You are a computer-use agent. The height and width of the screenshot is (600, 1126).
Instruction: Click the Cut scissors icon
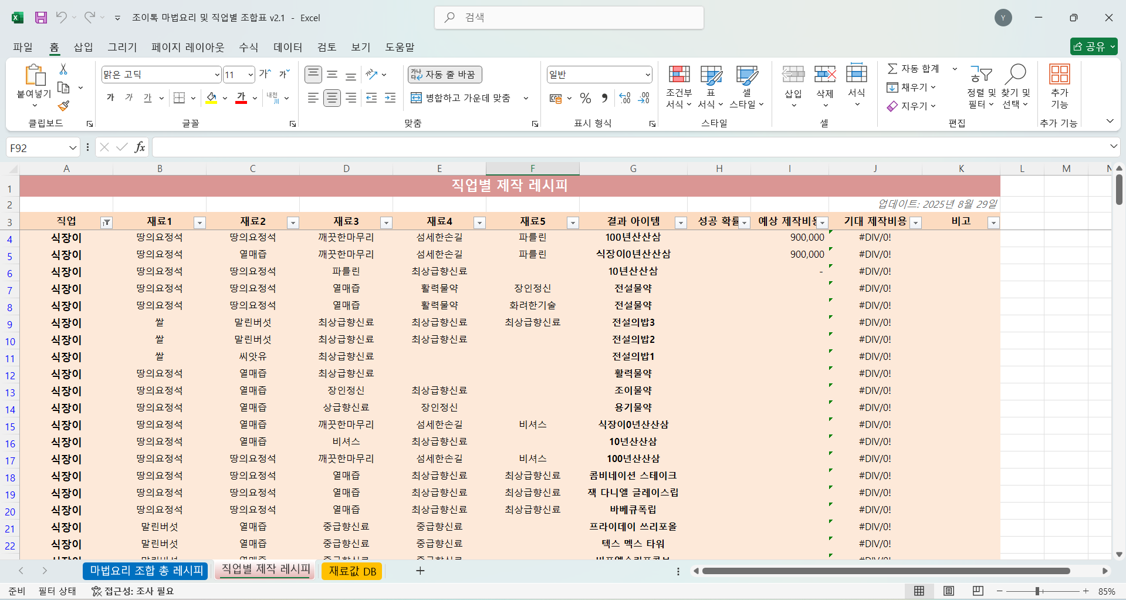(63, 69)
